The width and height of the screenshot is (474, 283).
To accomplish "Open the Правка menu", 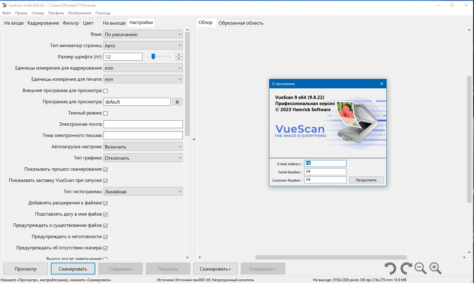I will pos(21,13).
